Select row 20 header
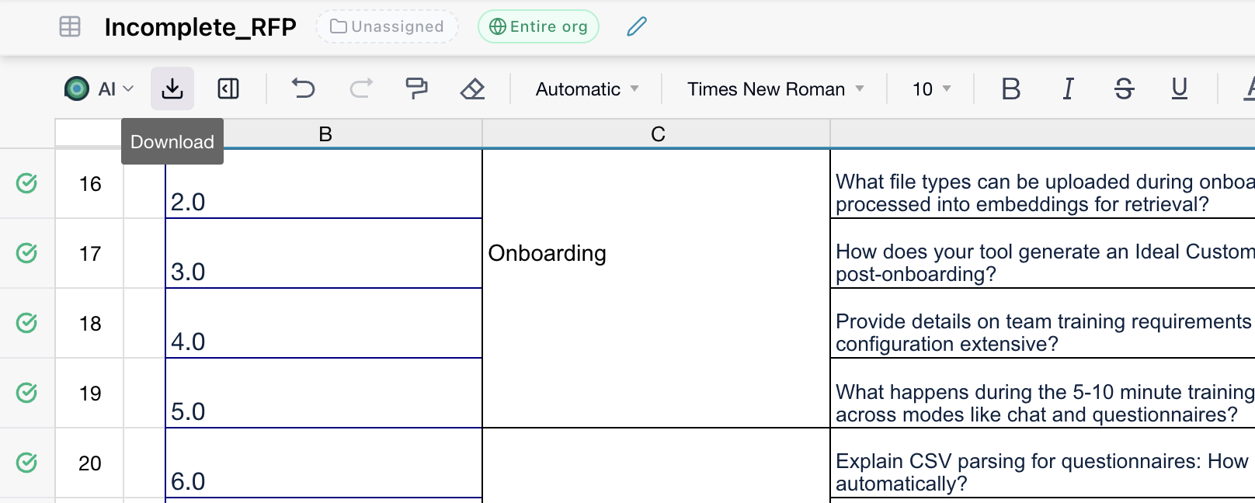Screen dimensions: 1255x503 tap(89, 463)
